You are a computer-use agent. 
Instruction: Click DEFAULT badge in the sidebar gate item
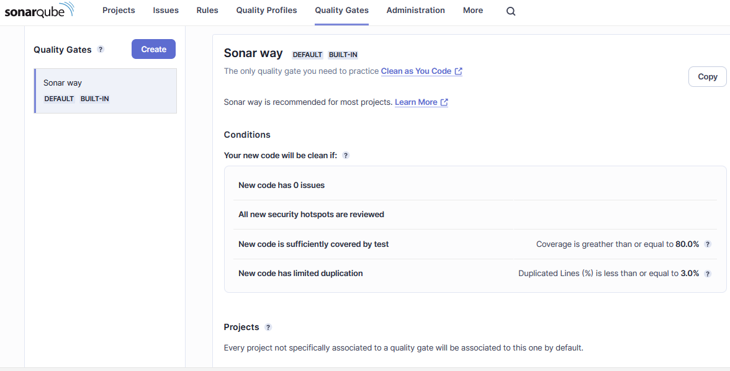[59, 99]
